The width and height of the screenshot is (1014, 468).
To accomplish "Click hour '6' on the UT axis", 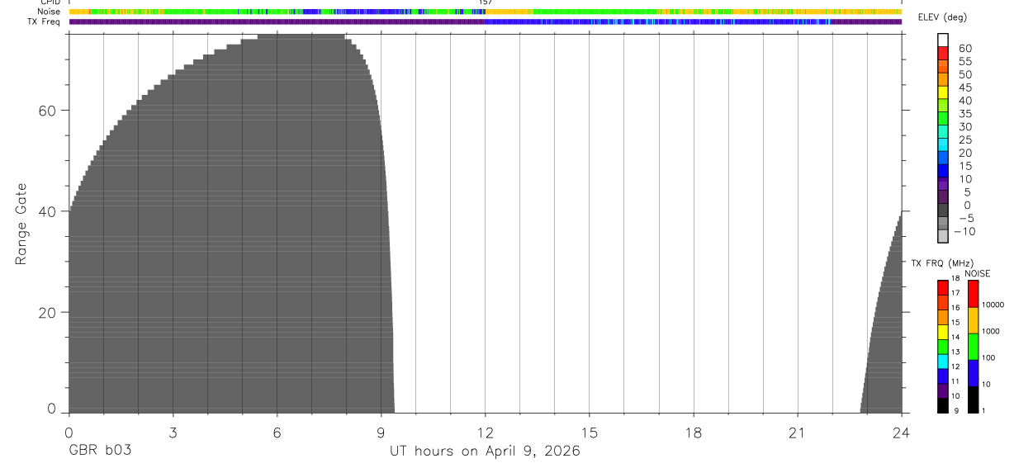I will coord(277,433).
